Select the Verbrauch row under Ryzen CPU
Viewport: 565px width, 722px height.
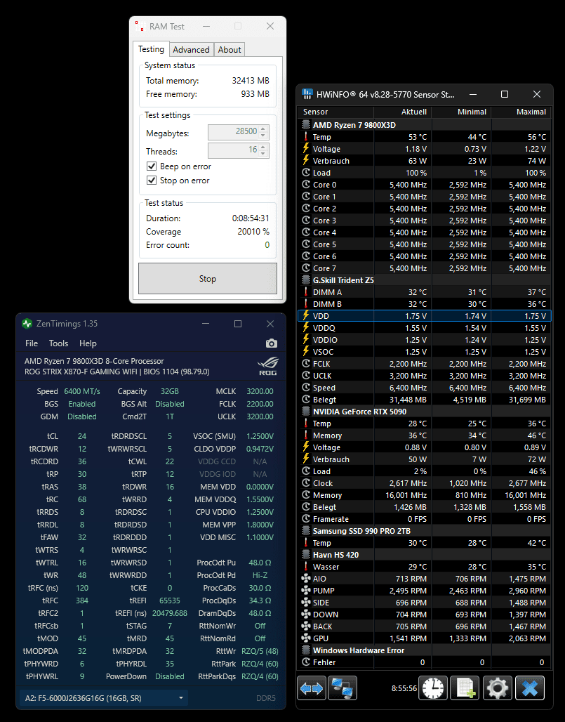point(424,161)
